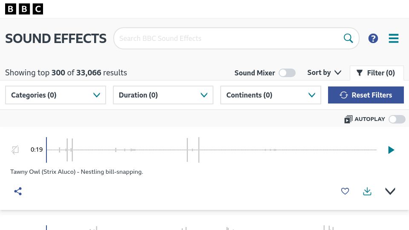
Task: Play the Tawny Owl sound
Action: click(391, 150)
